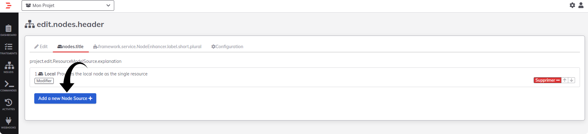This screenshot has width=588, height=134.
Task: Click Add a new Node Source
Action: point(65,98)
